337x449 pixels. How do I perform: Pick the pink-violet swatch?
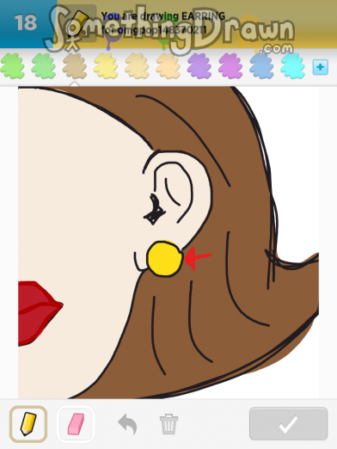pos(230,66)
